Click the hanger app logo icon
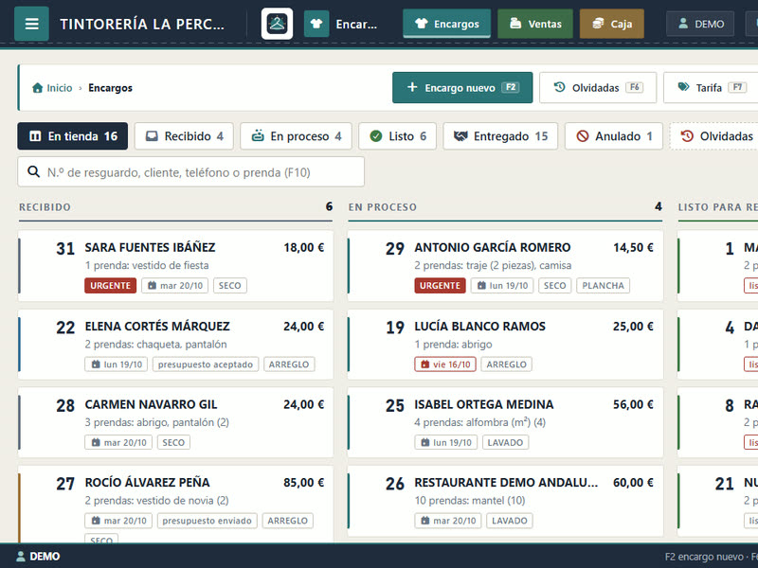Image resolution: width=758 pixels, height=568 pixels. [x=277, y=24]
